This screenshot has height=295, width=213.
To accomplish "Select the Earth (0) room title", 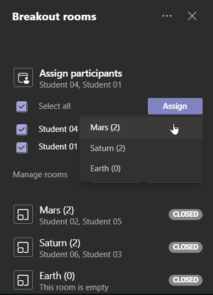I will click(x=57, y=276).
